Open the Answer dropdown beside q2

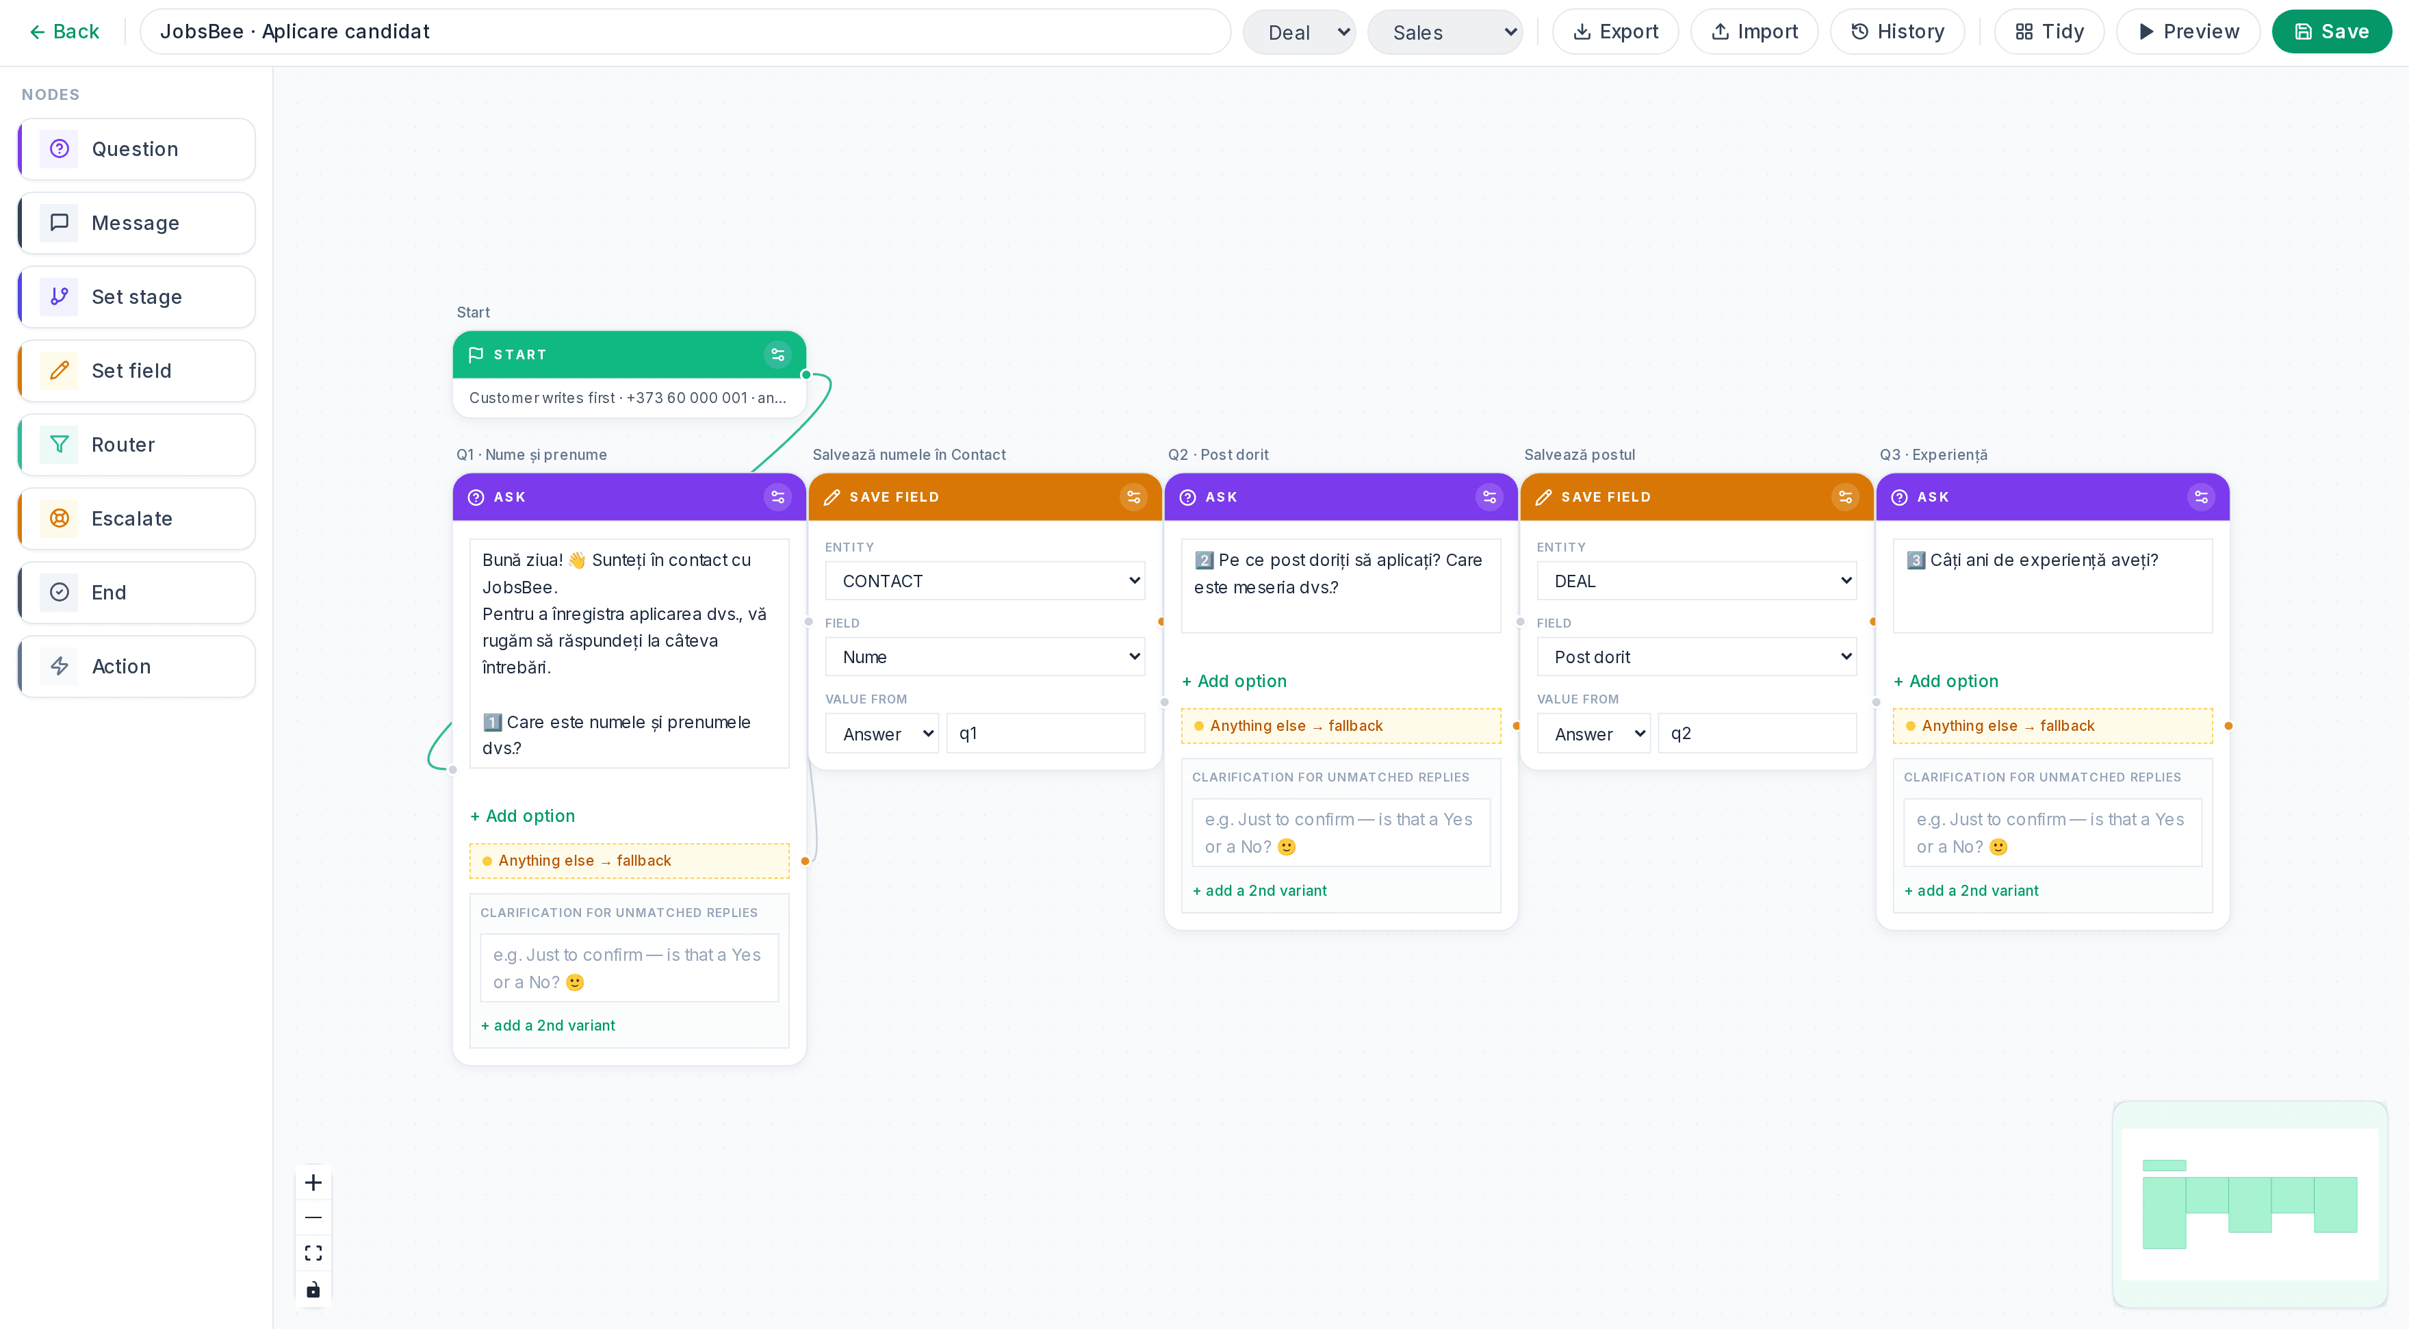pos(1593,733)
